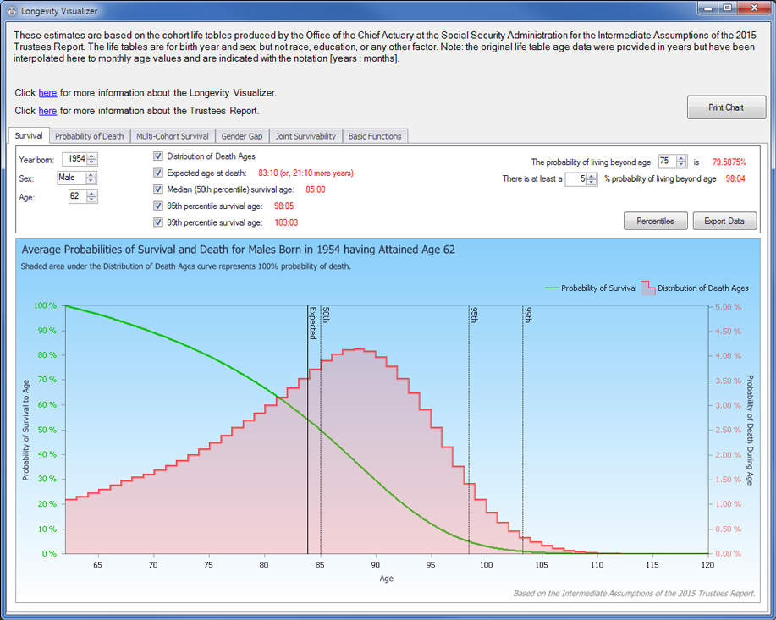Open the Percentiles button
Image resolution: width=776 pixels, height=620 pixels.
(655, 222)
